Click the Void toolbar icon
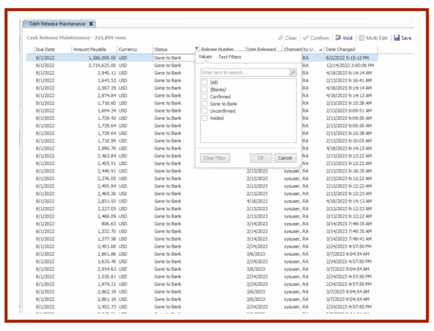Screen dimensions: 434x331 [338, 38]
